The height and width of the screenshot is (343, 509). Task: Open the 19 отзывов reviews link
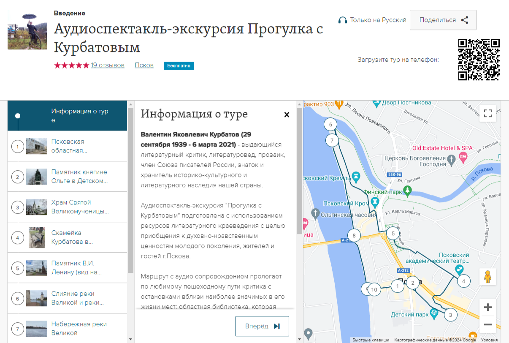[x=108, y=65]
